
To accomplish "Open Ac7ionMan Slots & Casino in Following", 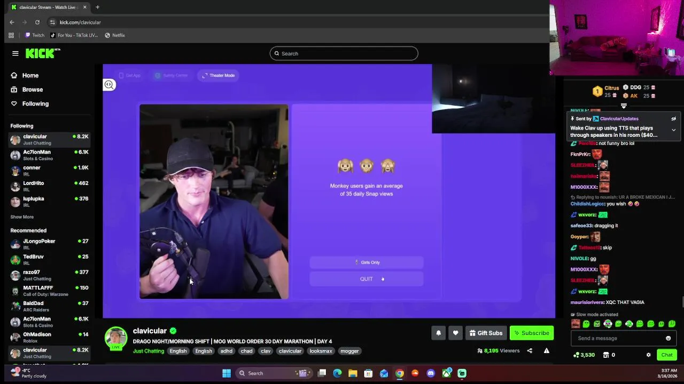I will coord(50,155).
